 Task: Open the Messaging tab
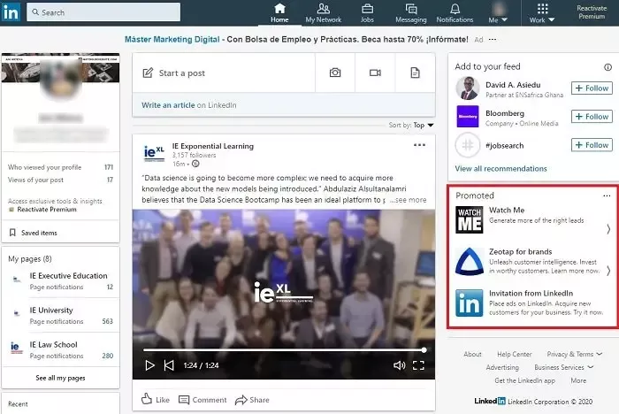click(411, 13)
